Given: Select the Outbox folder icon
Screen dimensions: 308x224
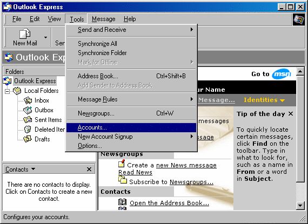Looking at the screenshot, I should (x=28, y=110).
